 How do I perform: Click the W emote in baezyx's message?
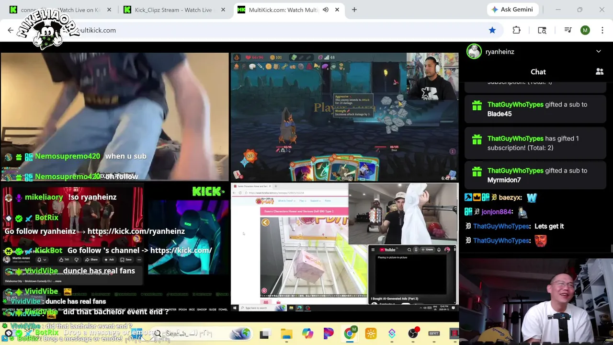[x=532, y=197]
